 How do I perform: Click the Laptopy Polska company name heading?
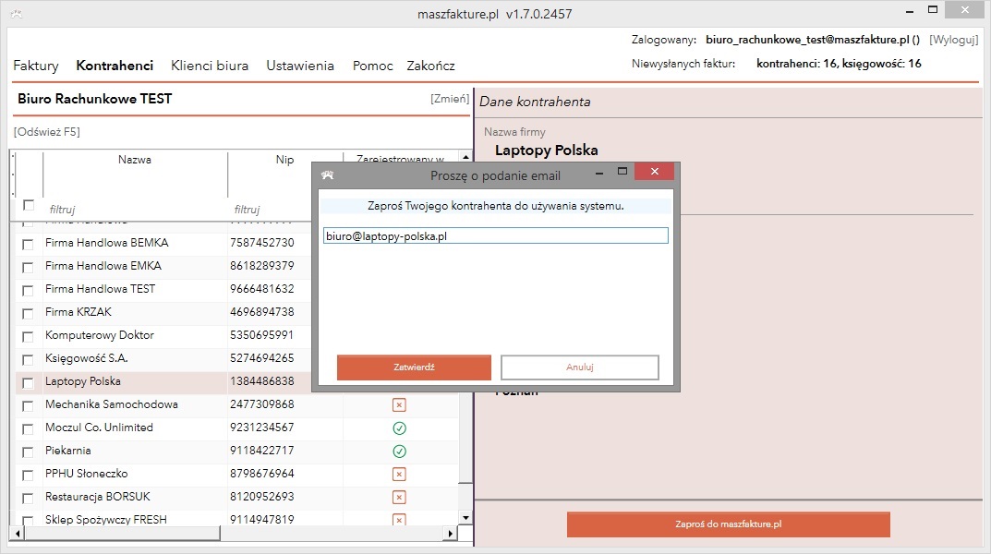point(546,151)
